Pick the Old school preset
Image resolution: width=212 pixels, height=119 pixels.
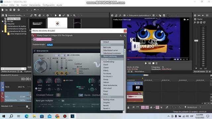point(107,88)
